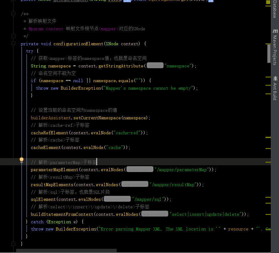Click buildStatementFromContext method call
This screenshot has width=279, height=253.
tap(62, 214)
